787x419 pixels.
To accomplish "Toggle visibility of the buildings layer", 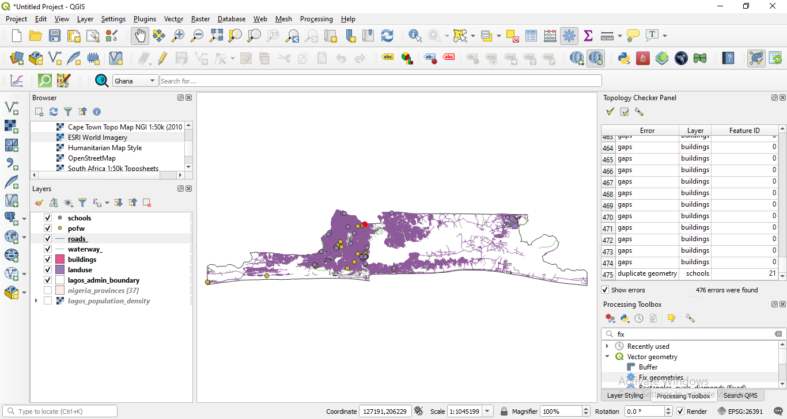I will [x=48, y=260].
